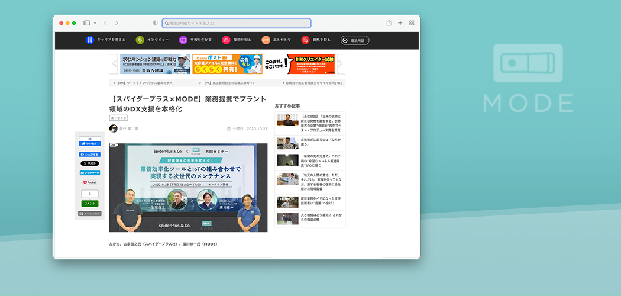This screenshot has width=621, height=296.
Task: Open a new tab with plus icon
Action: point(400,23)
